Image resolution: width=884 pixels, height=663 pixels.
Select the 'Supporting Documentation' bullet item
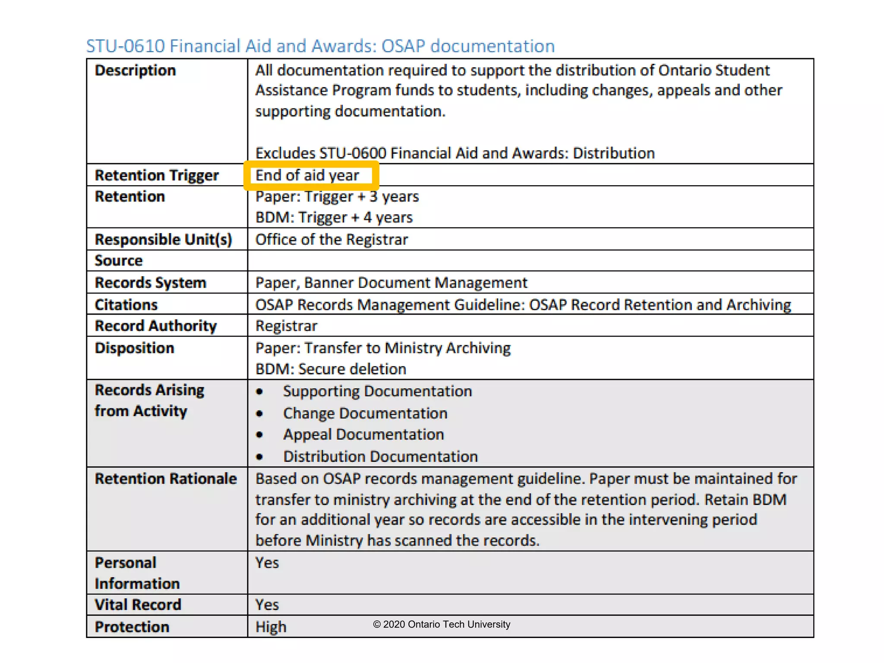(377, 391)
